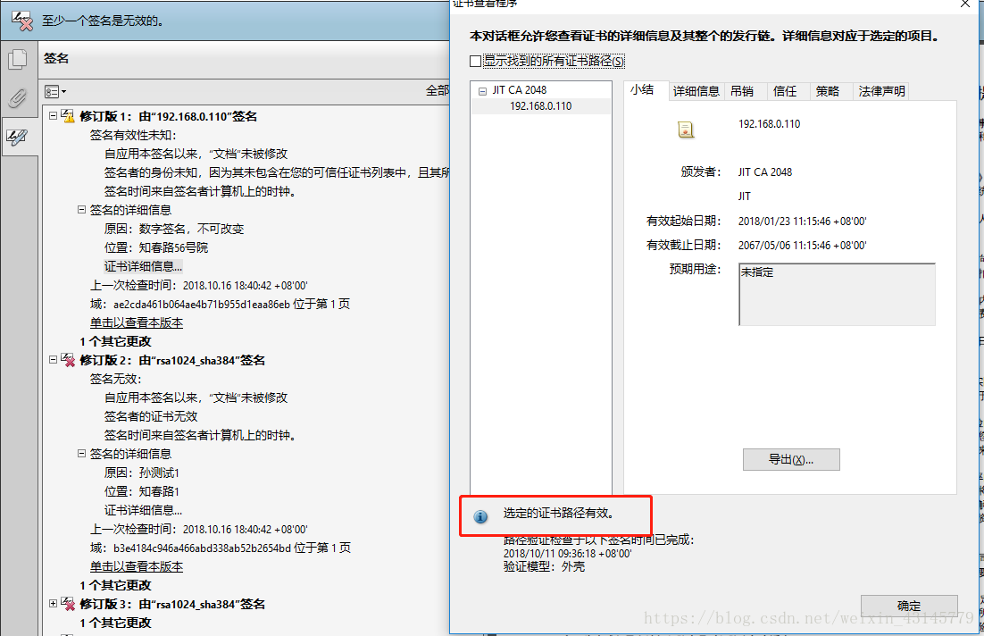Image resolution: width=984 pixels, height=636 pixels.
Task: Collapse the JIT CA 2048 certificate node
Action: (482, 91)
